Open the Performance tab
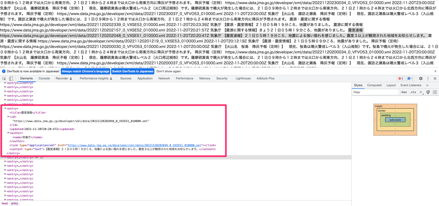The width and height of the screenshot is (439, 206). tap(184, 79)
